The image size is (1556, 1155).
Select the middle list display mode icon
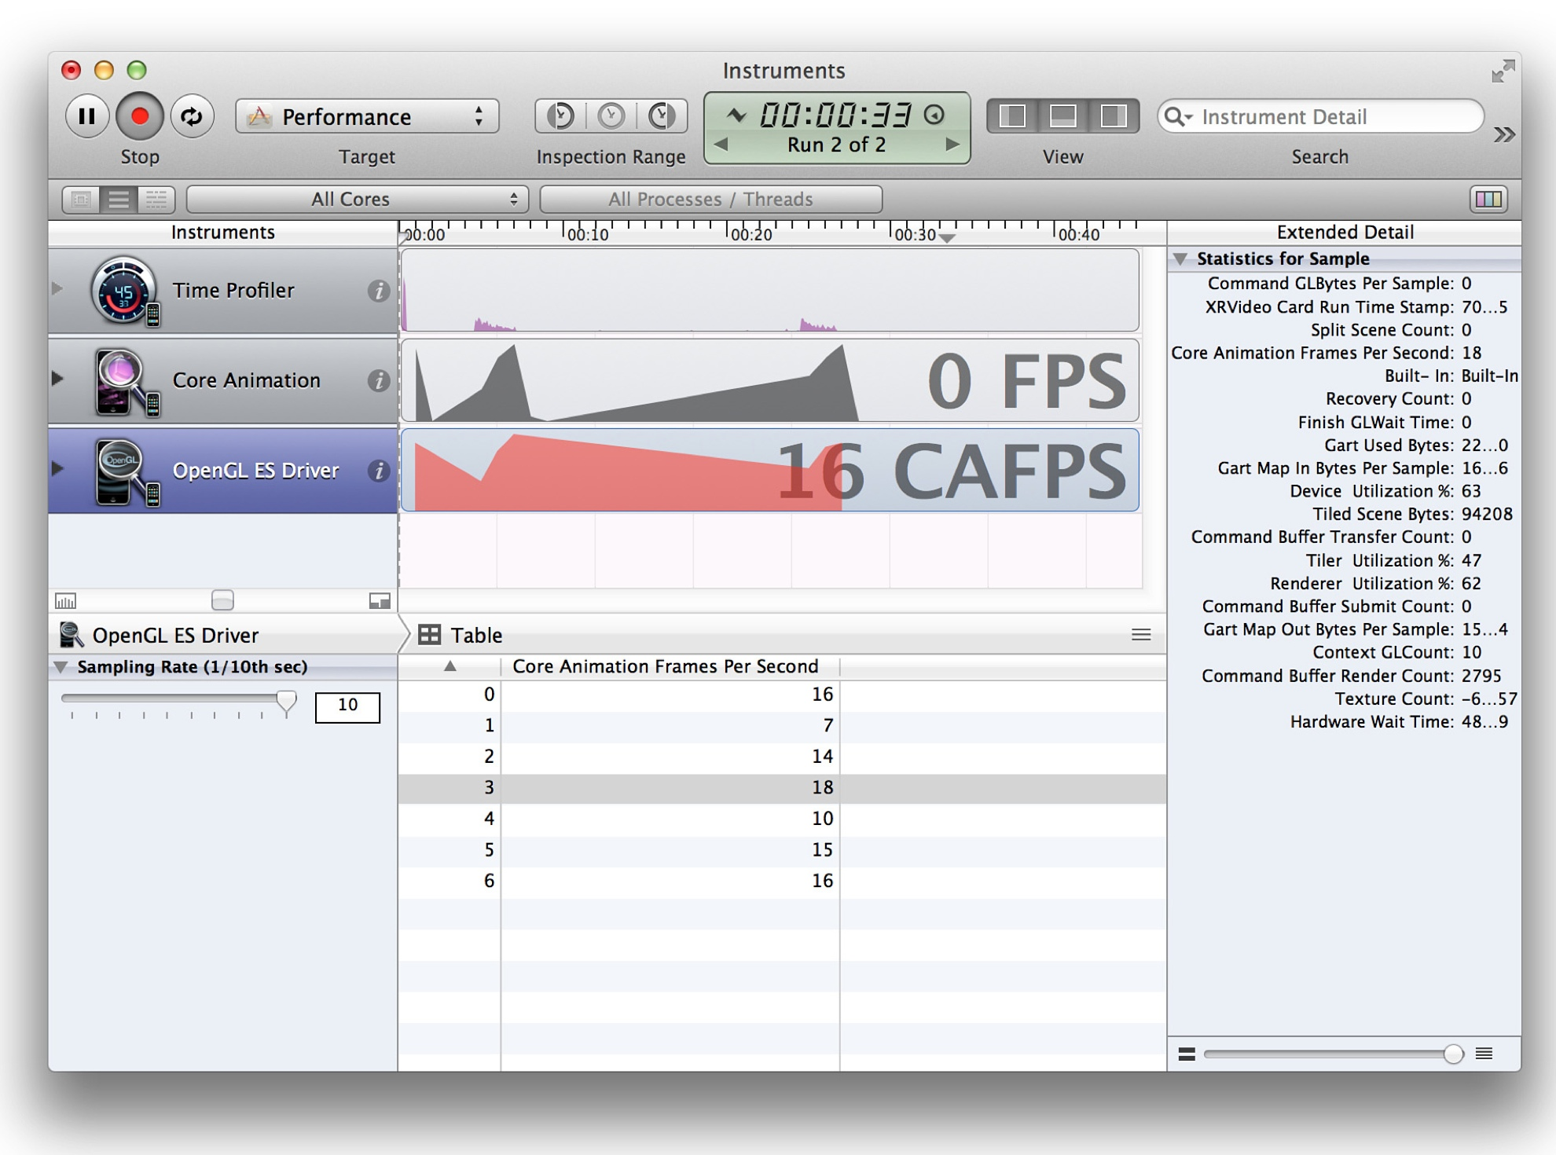[119, 200]
